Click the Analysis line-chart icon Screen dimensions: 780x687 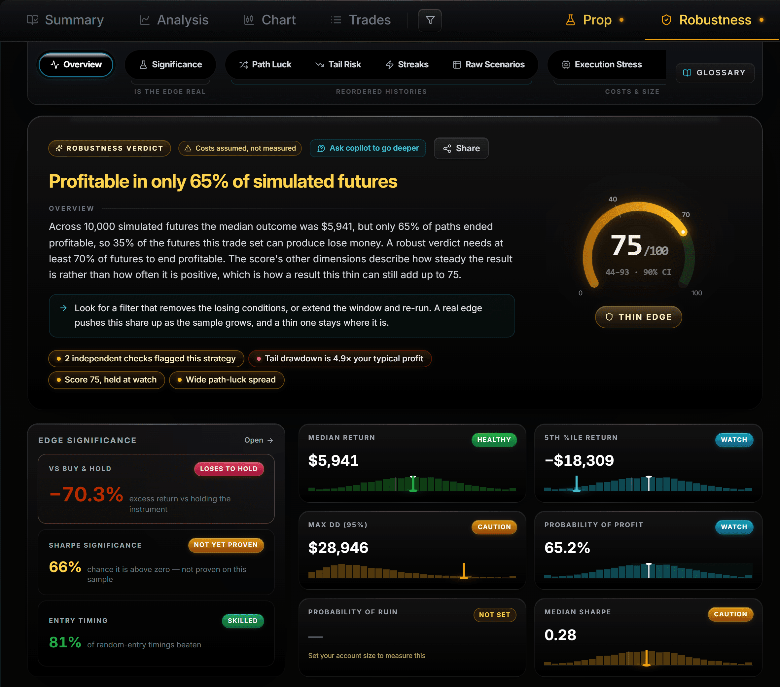point(144,20)
